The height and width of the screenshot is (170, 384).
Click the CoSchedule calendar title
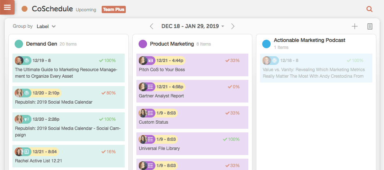[x=52, y=9]
